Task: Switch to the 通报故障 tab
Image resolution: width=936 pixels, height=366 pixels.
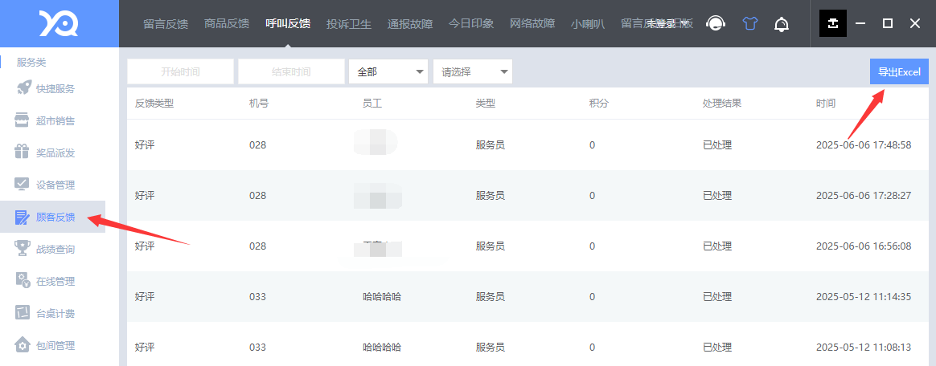Action: (410, 24)
